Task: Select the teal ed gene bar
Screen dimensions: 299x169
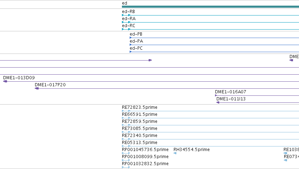Action: [210, 7]
